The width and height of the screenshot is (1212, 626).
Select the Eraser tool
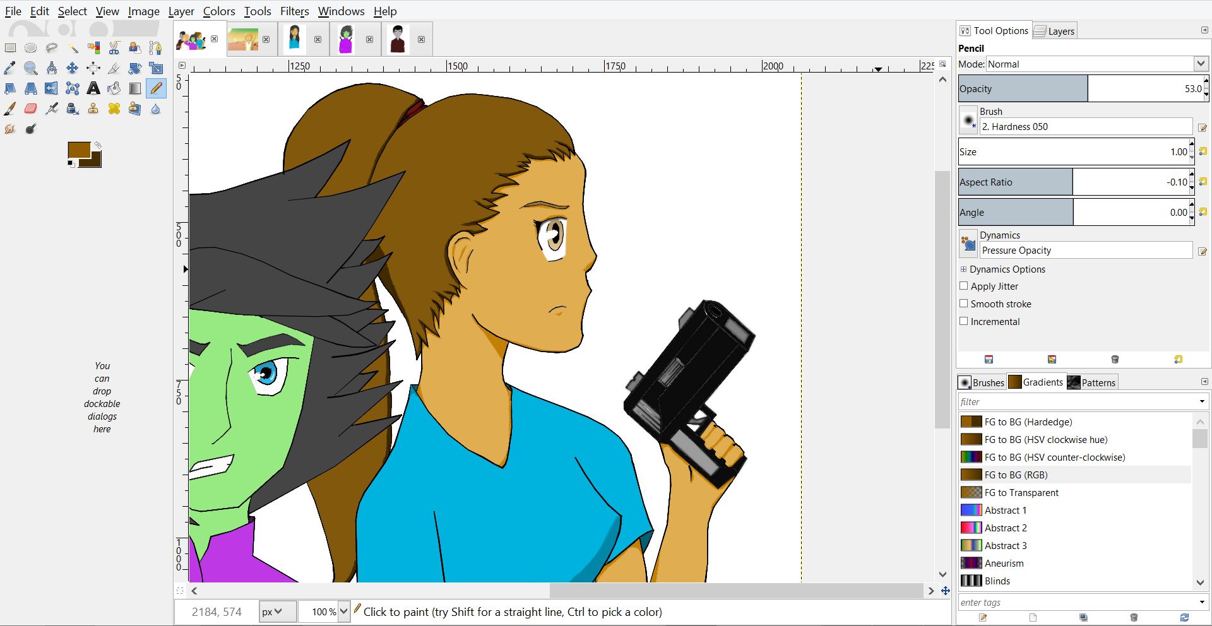point(31,109)
